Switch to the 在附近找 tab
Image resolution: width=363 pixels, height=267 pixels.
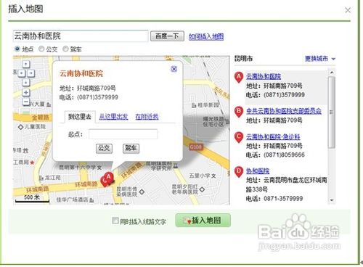(147, 117)
